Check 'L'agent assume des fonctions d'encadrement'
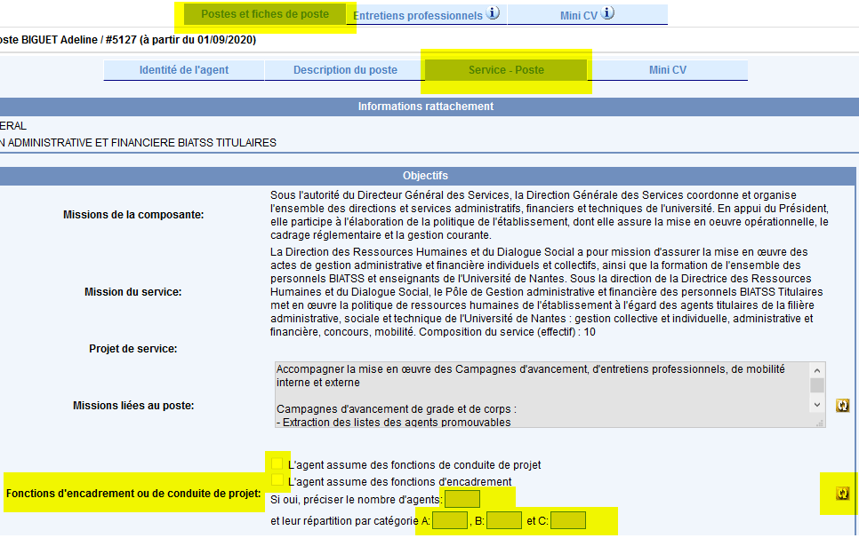This screenshot has width=859, height=546. (x=278, y=480)
